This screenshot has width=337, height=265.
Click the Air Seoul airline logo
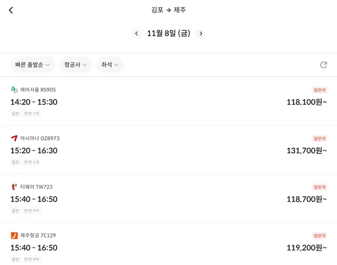(13, 89)
